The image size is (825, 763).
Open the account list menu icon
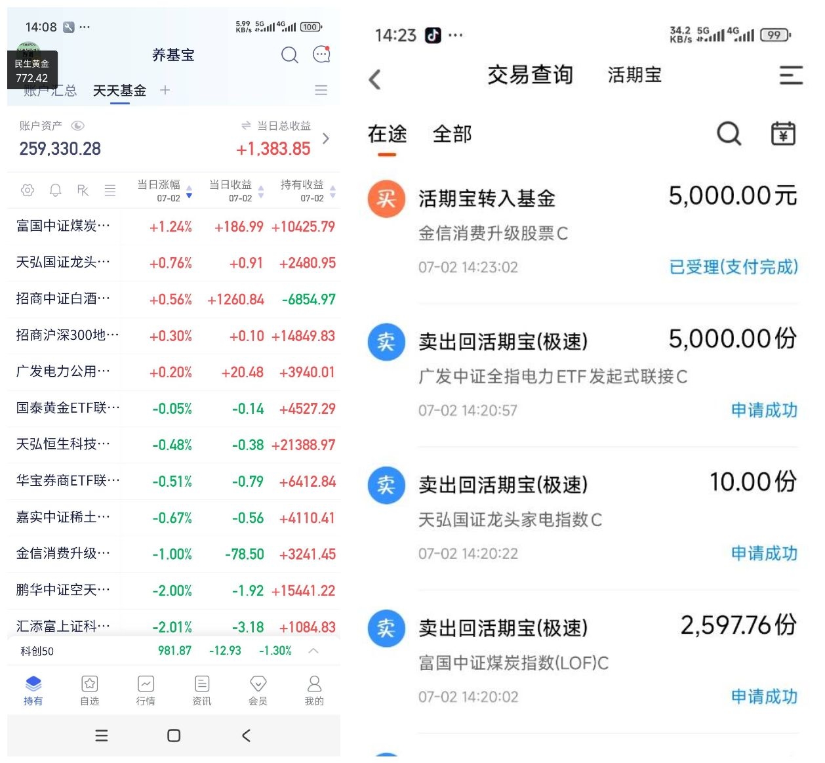coord(321,90)
